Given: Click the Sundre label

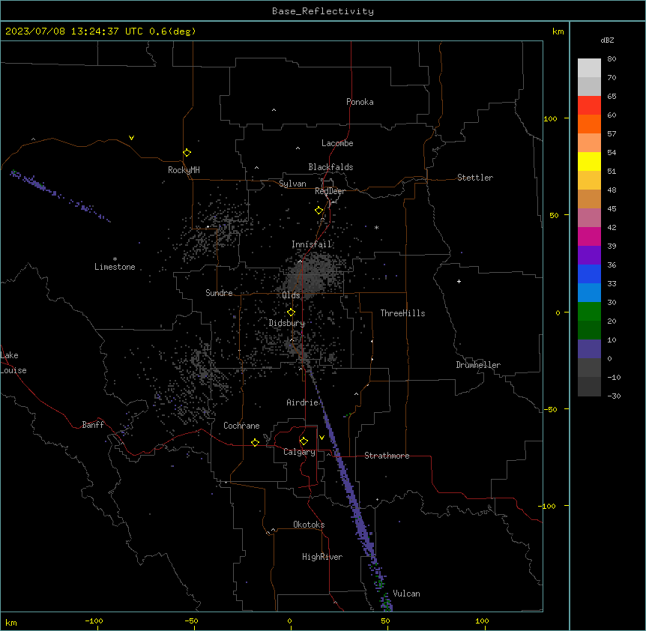Looking at the screenshot, I should [219, 293].
